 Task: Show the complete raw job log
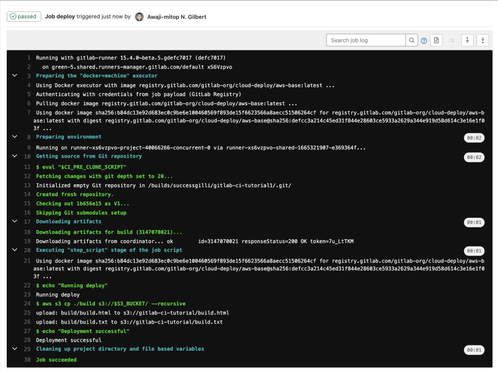(x=436, y=40)
